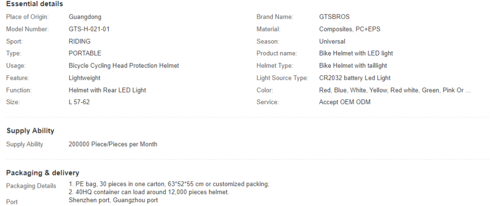The height and width of the screenshot is (206, 490).
Task: Click the GTS-H-021-01 model number
Action: point(89,29)
